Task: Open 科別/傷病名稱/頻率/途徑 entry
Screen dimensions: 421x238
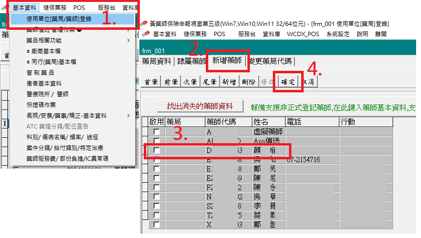Action: pos(62,137)
